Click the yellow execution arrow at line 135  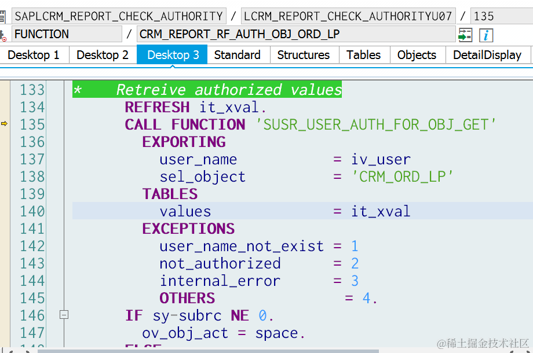[4, 124]
